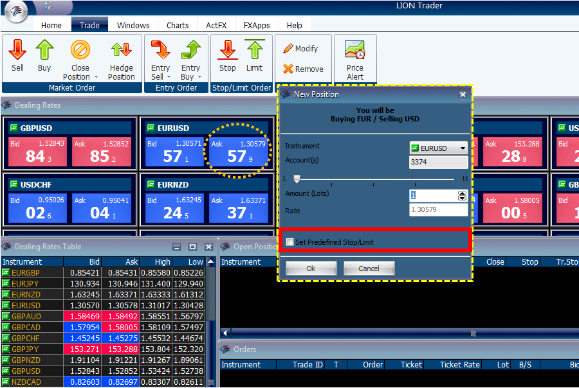
Task: Close the New Position dialog
Action: [463, 95]
